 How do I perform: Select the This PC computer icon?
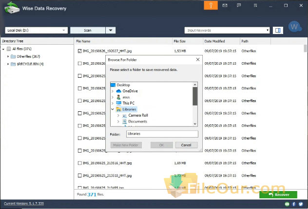tap(118, 103)
